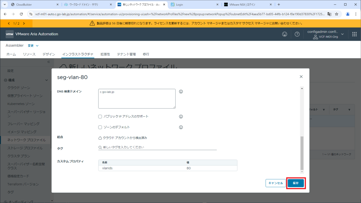This screenshot has height=203, width=361.
Task: Enable ゾーンのデフォルト checkbox
Action: pos(100,127)
